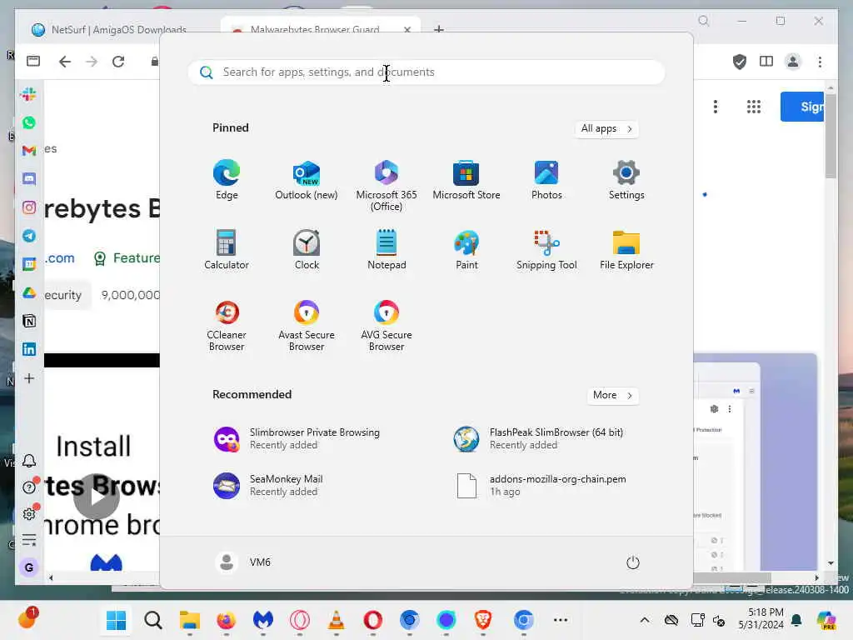Image resolution: width=853 pixels, height=640 pixels.
Task: Open the Calculator app
Action: (227, 250)
